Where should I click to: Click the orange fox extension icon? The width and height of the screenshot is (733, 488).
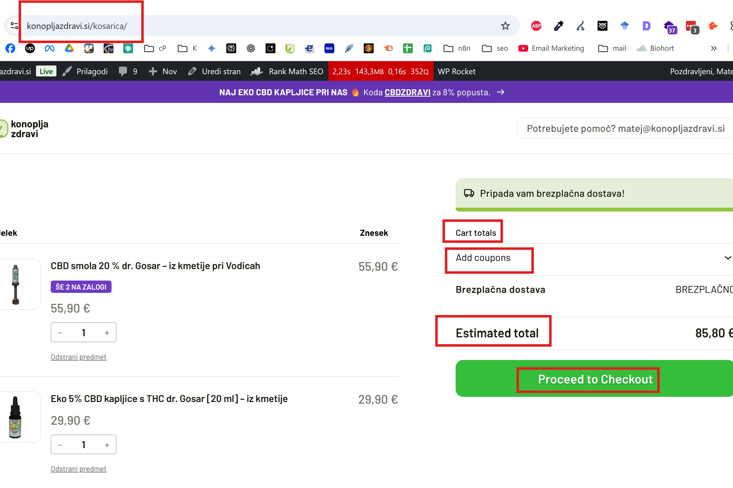[713, 26]
